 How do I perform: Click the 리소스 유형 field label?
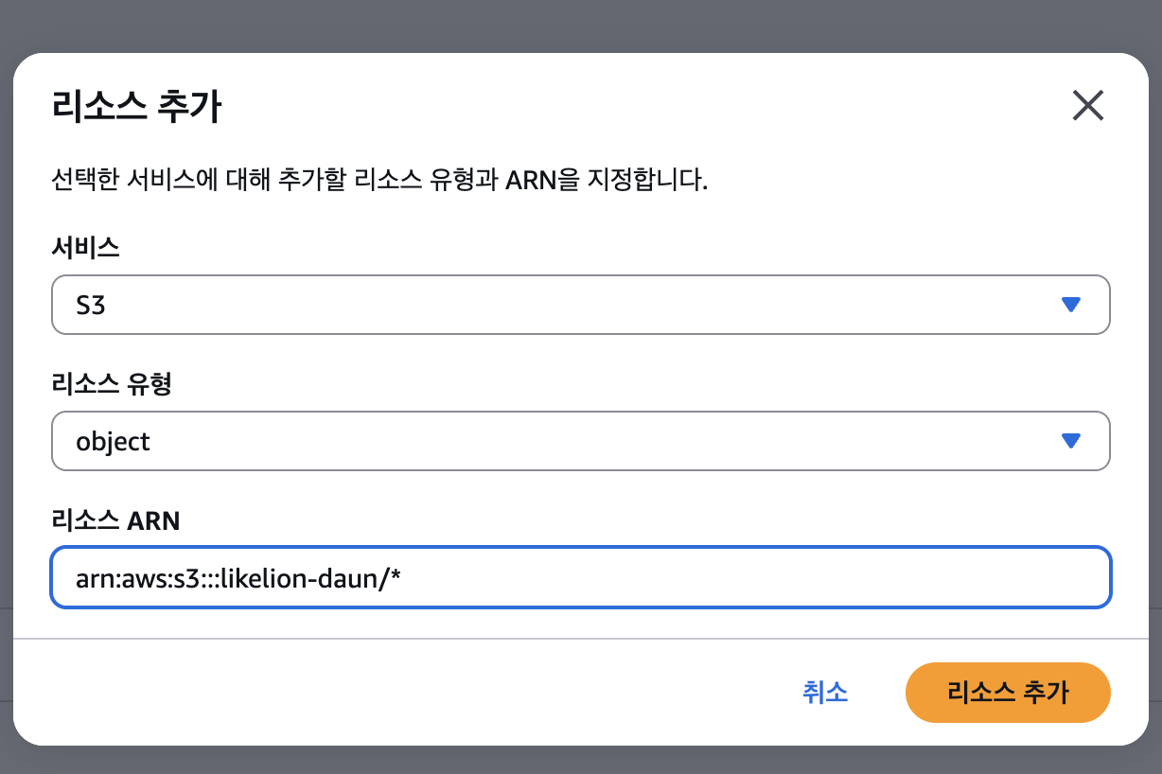point(112,384)
